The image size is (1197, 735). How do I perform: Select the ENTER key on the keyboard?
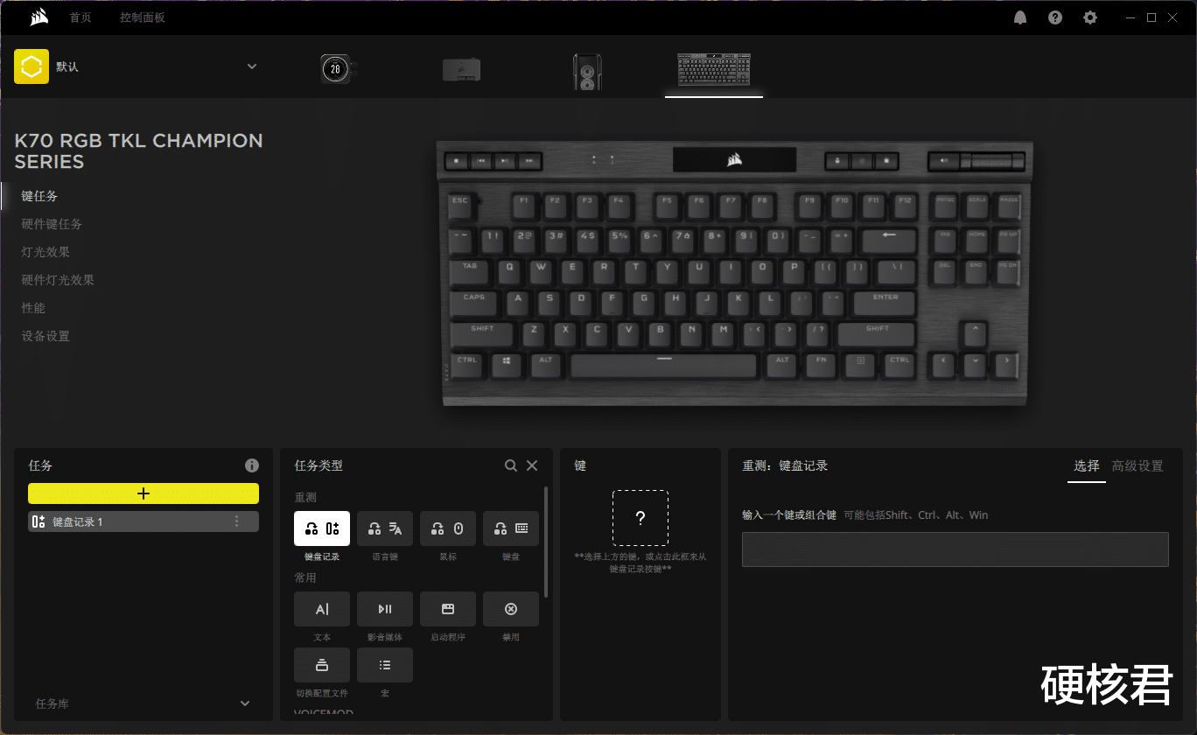pyautogui.click(x=884, y=304)
